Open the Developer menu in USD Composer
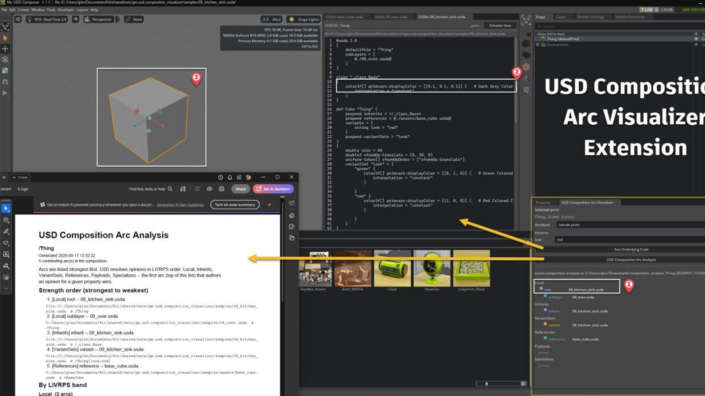This screenshot has width=705, height=396. 66,10
